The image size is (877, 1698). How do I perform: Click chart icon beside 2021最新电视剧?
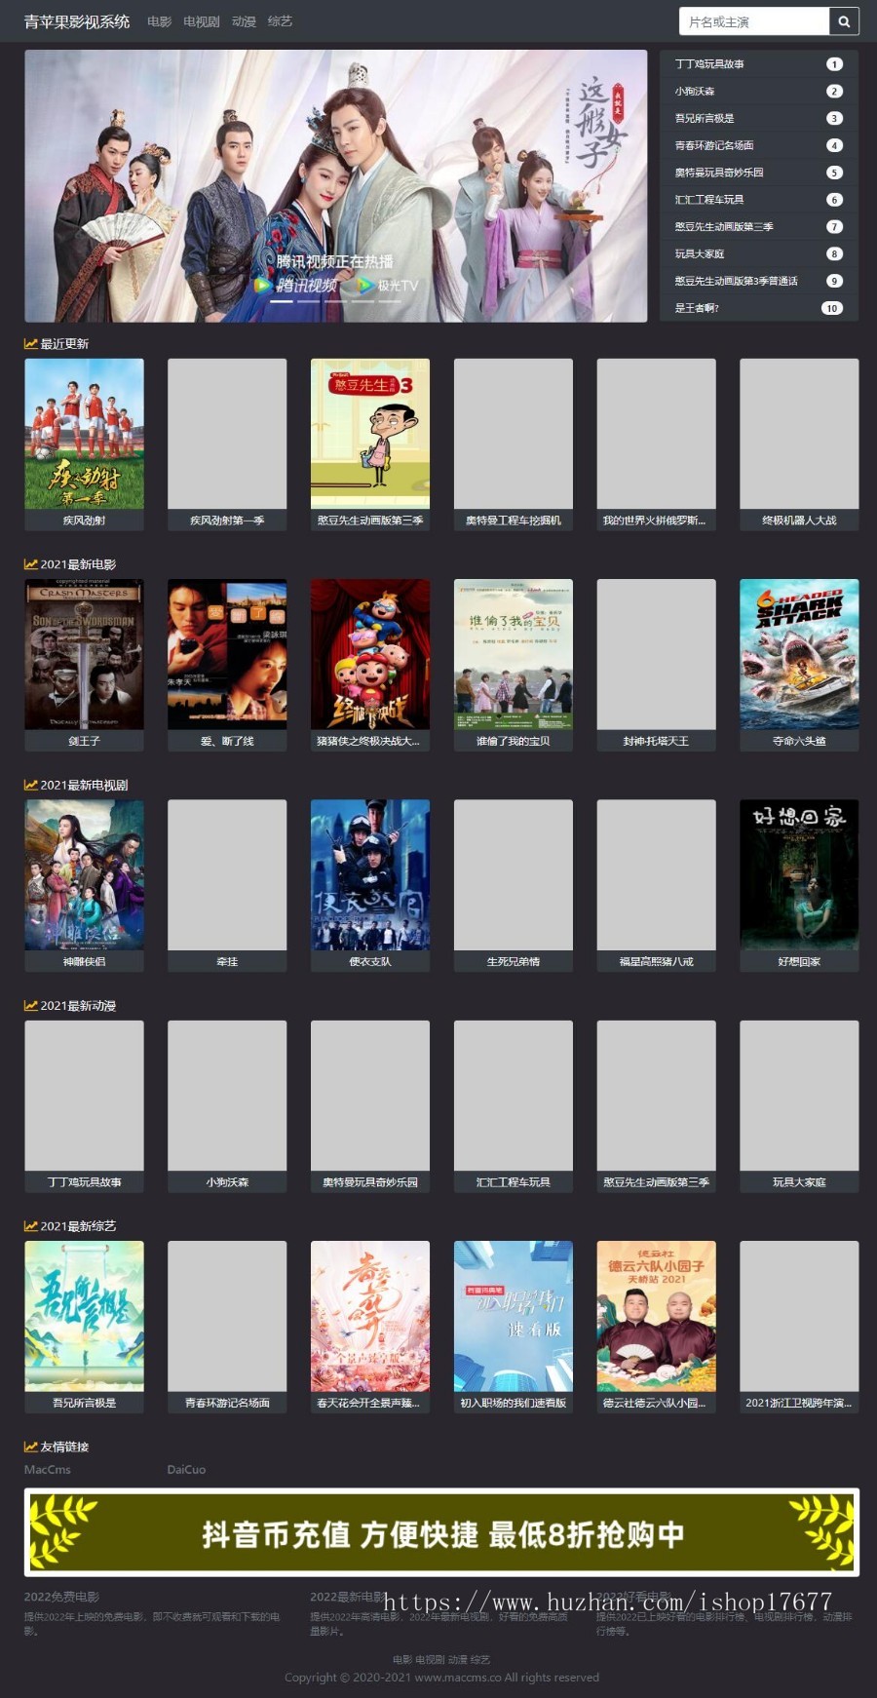tap(31, 785)
